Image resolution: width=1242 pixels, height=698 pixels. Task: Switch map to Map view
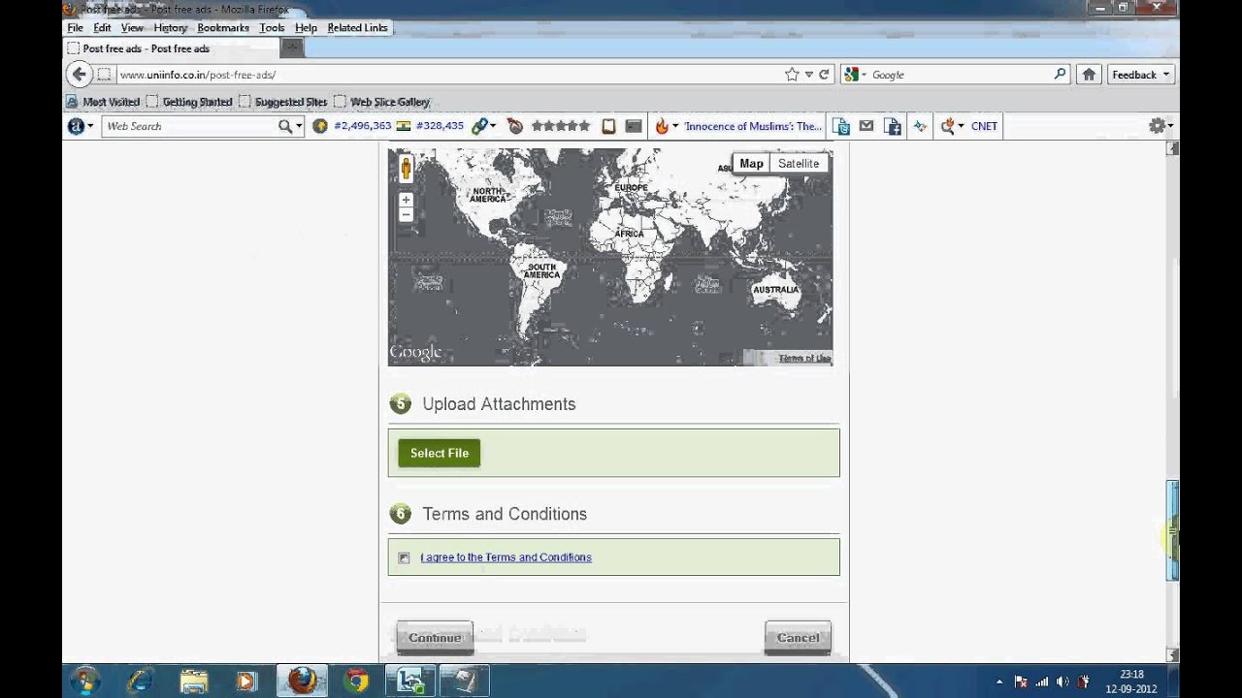click(x=751, y=164)
